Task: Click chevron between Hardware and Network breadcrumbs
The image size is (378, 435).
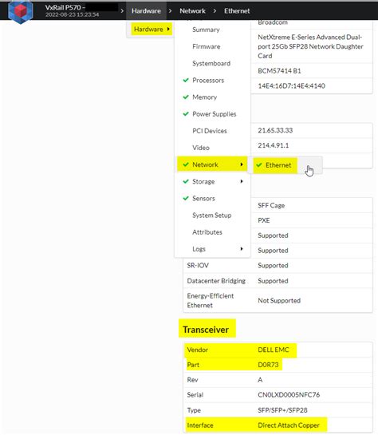Action: click(x=170, y=11)
